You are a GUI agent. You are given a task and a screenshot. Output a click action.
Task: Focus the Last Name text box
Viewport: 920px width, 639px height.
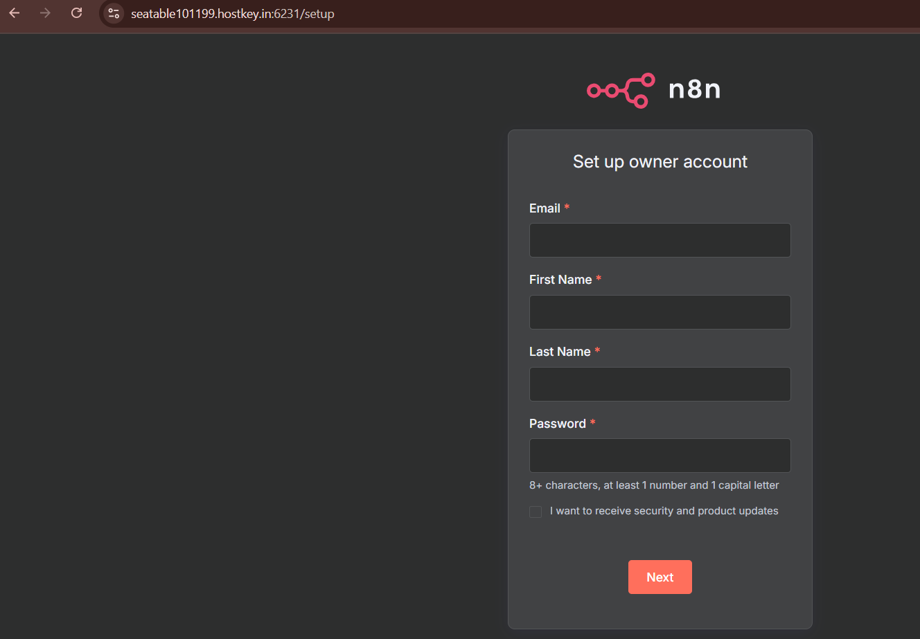(660, 384)
